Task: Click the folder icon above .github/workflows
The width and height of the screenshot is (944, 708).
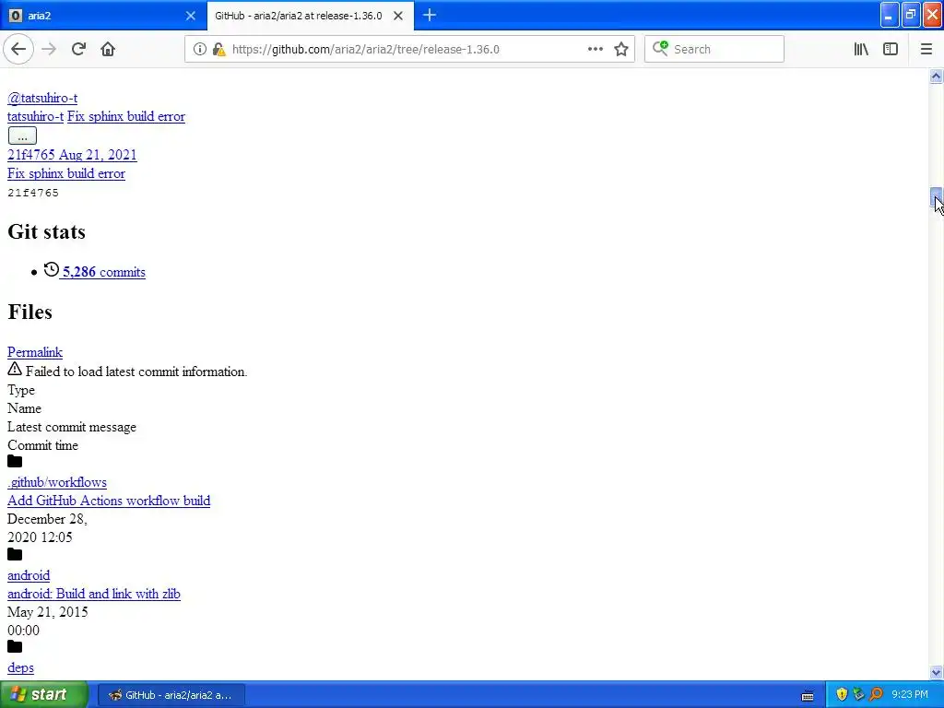Action: [15, 462]
